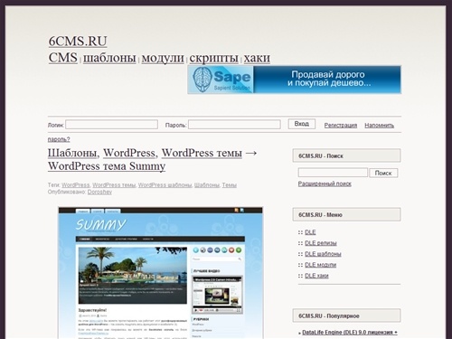Screen dimensions: 452x339
Task: Open the DLE хаки menu link
Action: [x=316, y=276]
